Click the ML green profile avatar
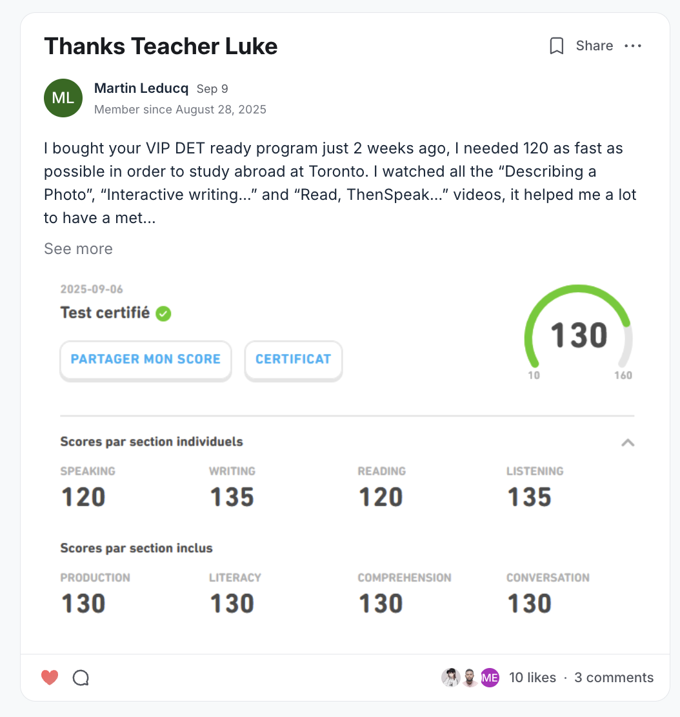680x717 pixels. [x=63, y=98]
